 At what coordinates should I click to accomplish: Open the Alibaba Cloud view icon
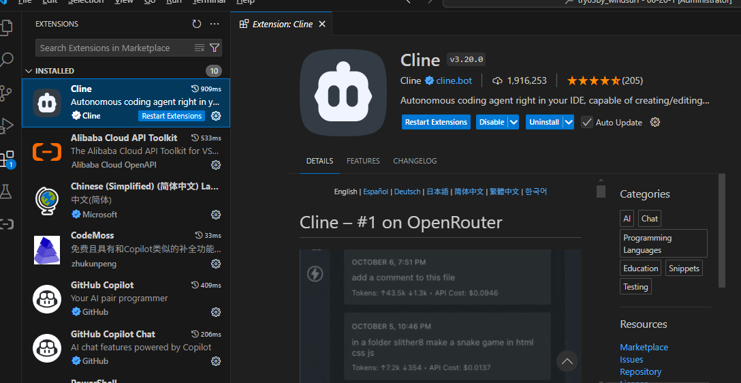pyautogui.click(x=7, y=224)
